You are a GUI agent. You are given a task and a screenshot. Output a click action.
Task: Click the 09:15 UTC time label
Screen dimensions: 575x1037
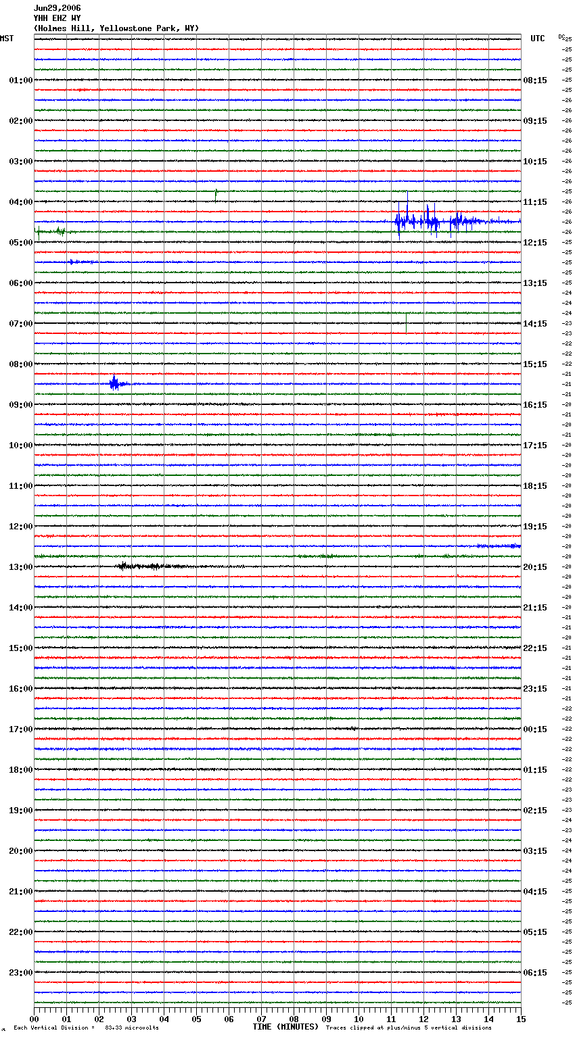point(535,121)
